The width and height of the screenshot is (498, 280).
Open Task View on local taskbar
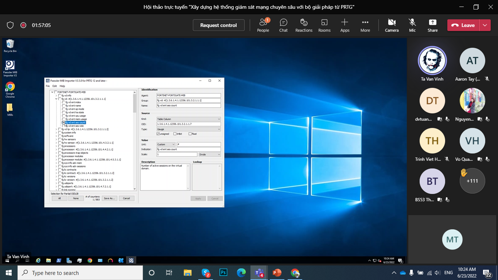[x=169, y=273]
